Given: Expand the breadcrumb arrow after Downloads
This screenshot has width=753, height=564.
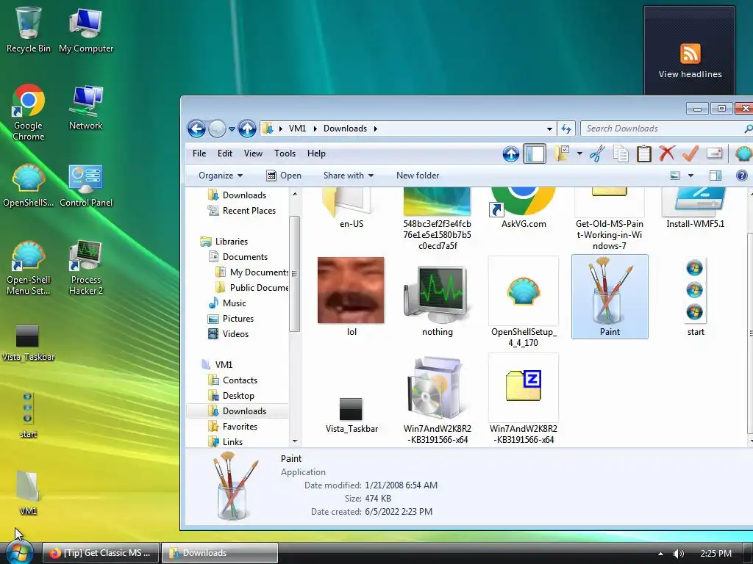Looking at the screenshot, I should click(376, 129).
